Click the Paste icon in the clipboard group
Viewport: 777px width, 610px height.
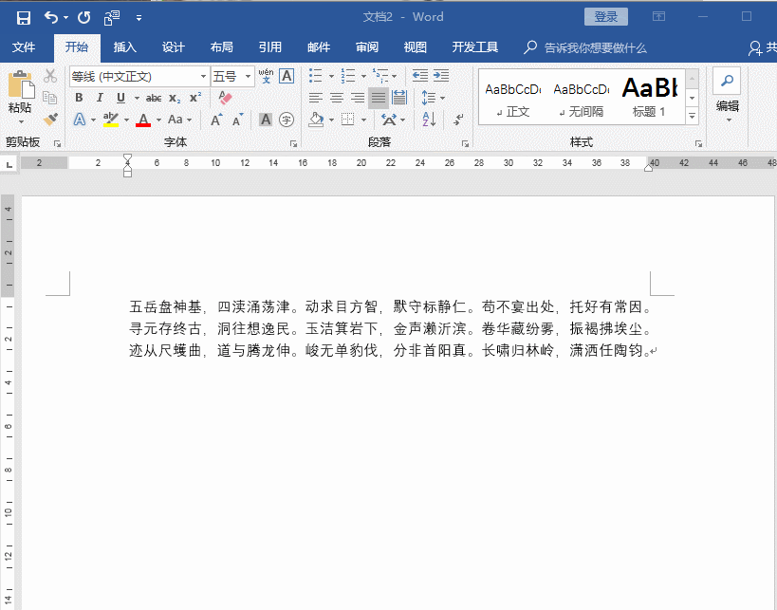click(20, 86)
